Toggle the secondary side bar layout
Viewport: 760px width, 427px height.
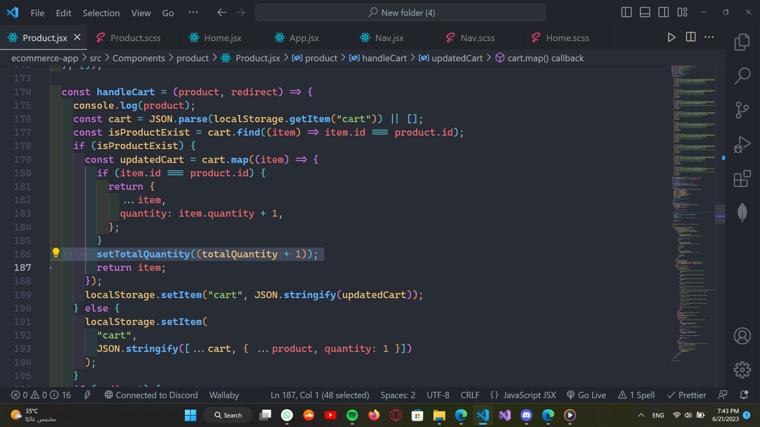(663, 13)
